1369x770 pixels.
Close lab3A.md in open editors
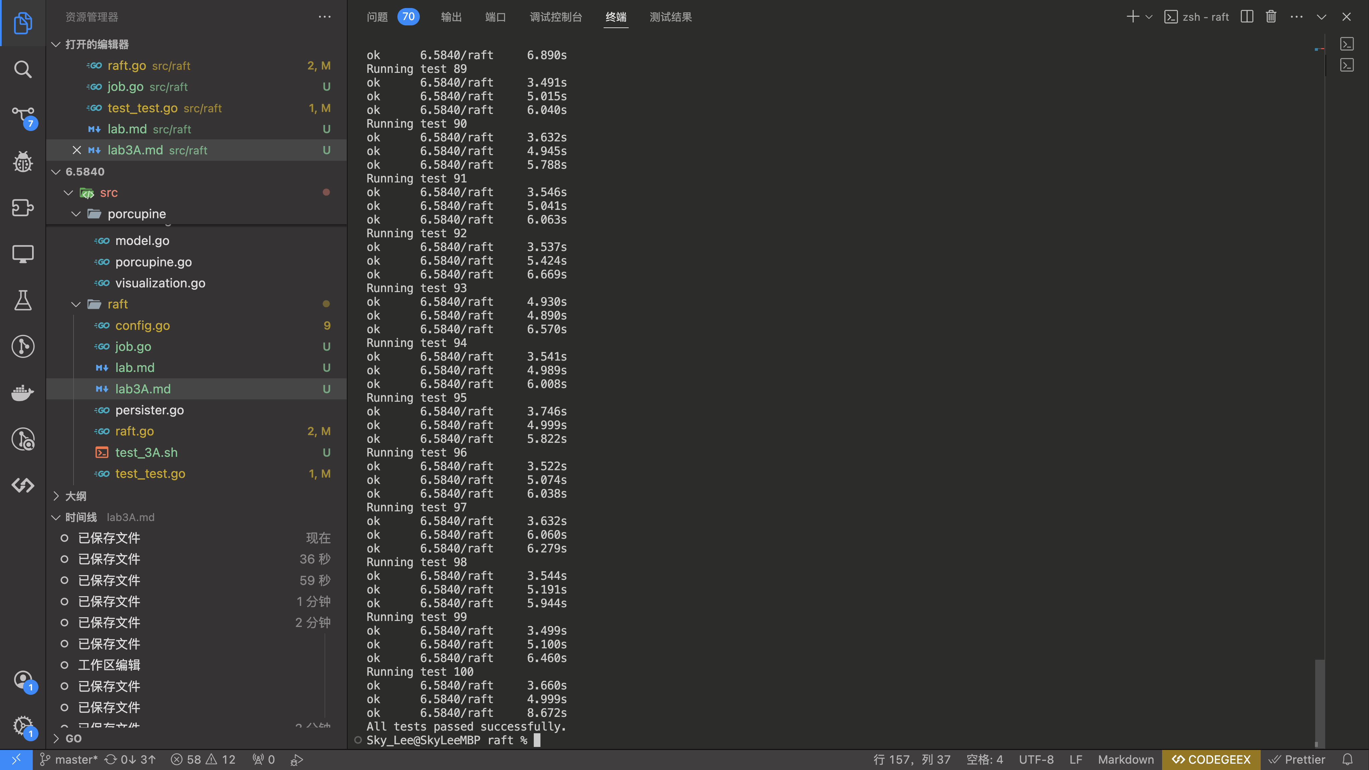click(77, 150)
